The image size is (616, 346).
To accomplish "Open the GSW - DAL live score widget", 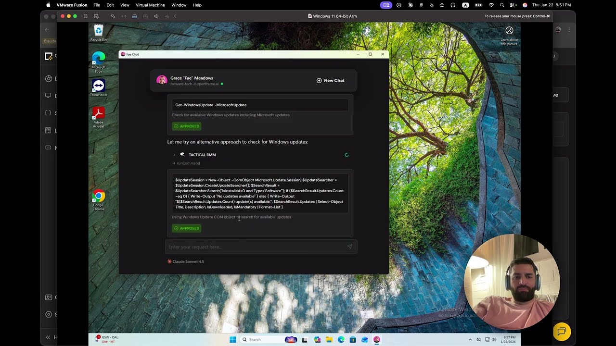I will point(107,339).
